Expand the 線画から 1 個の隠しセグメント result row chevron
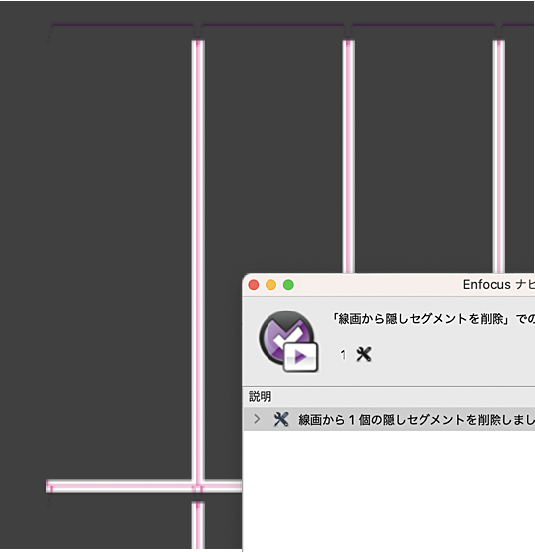This screenshot has width=535, height=552. click(x=257, y=419)
